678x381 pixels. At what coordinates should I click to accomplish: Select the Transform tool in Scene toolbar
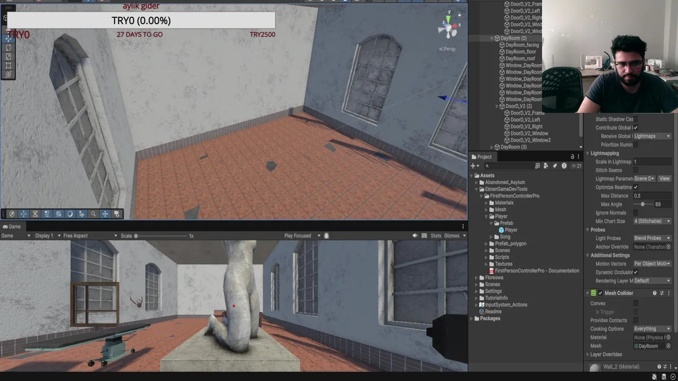pos(8,75)
